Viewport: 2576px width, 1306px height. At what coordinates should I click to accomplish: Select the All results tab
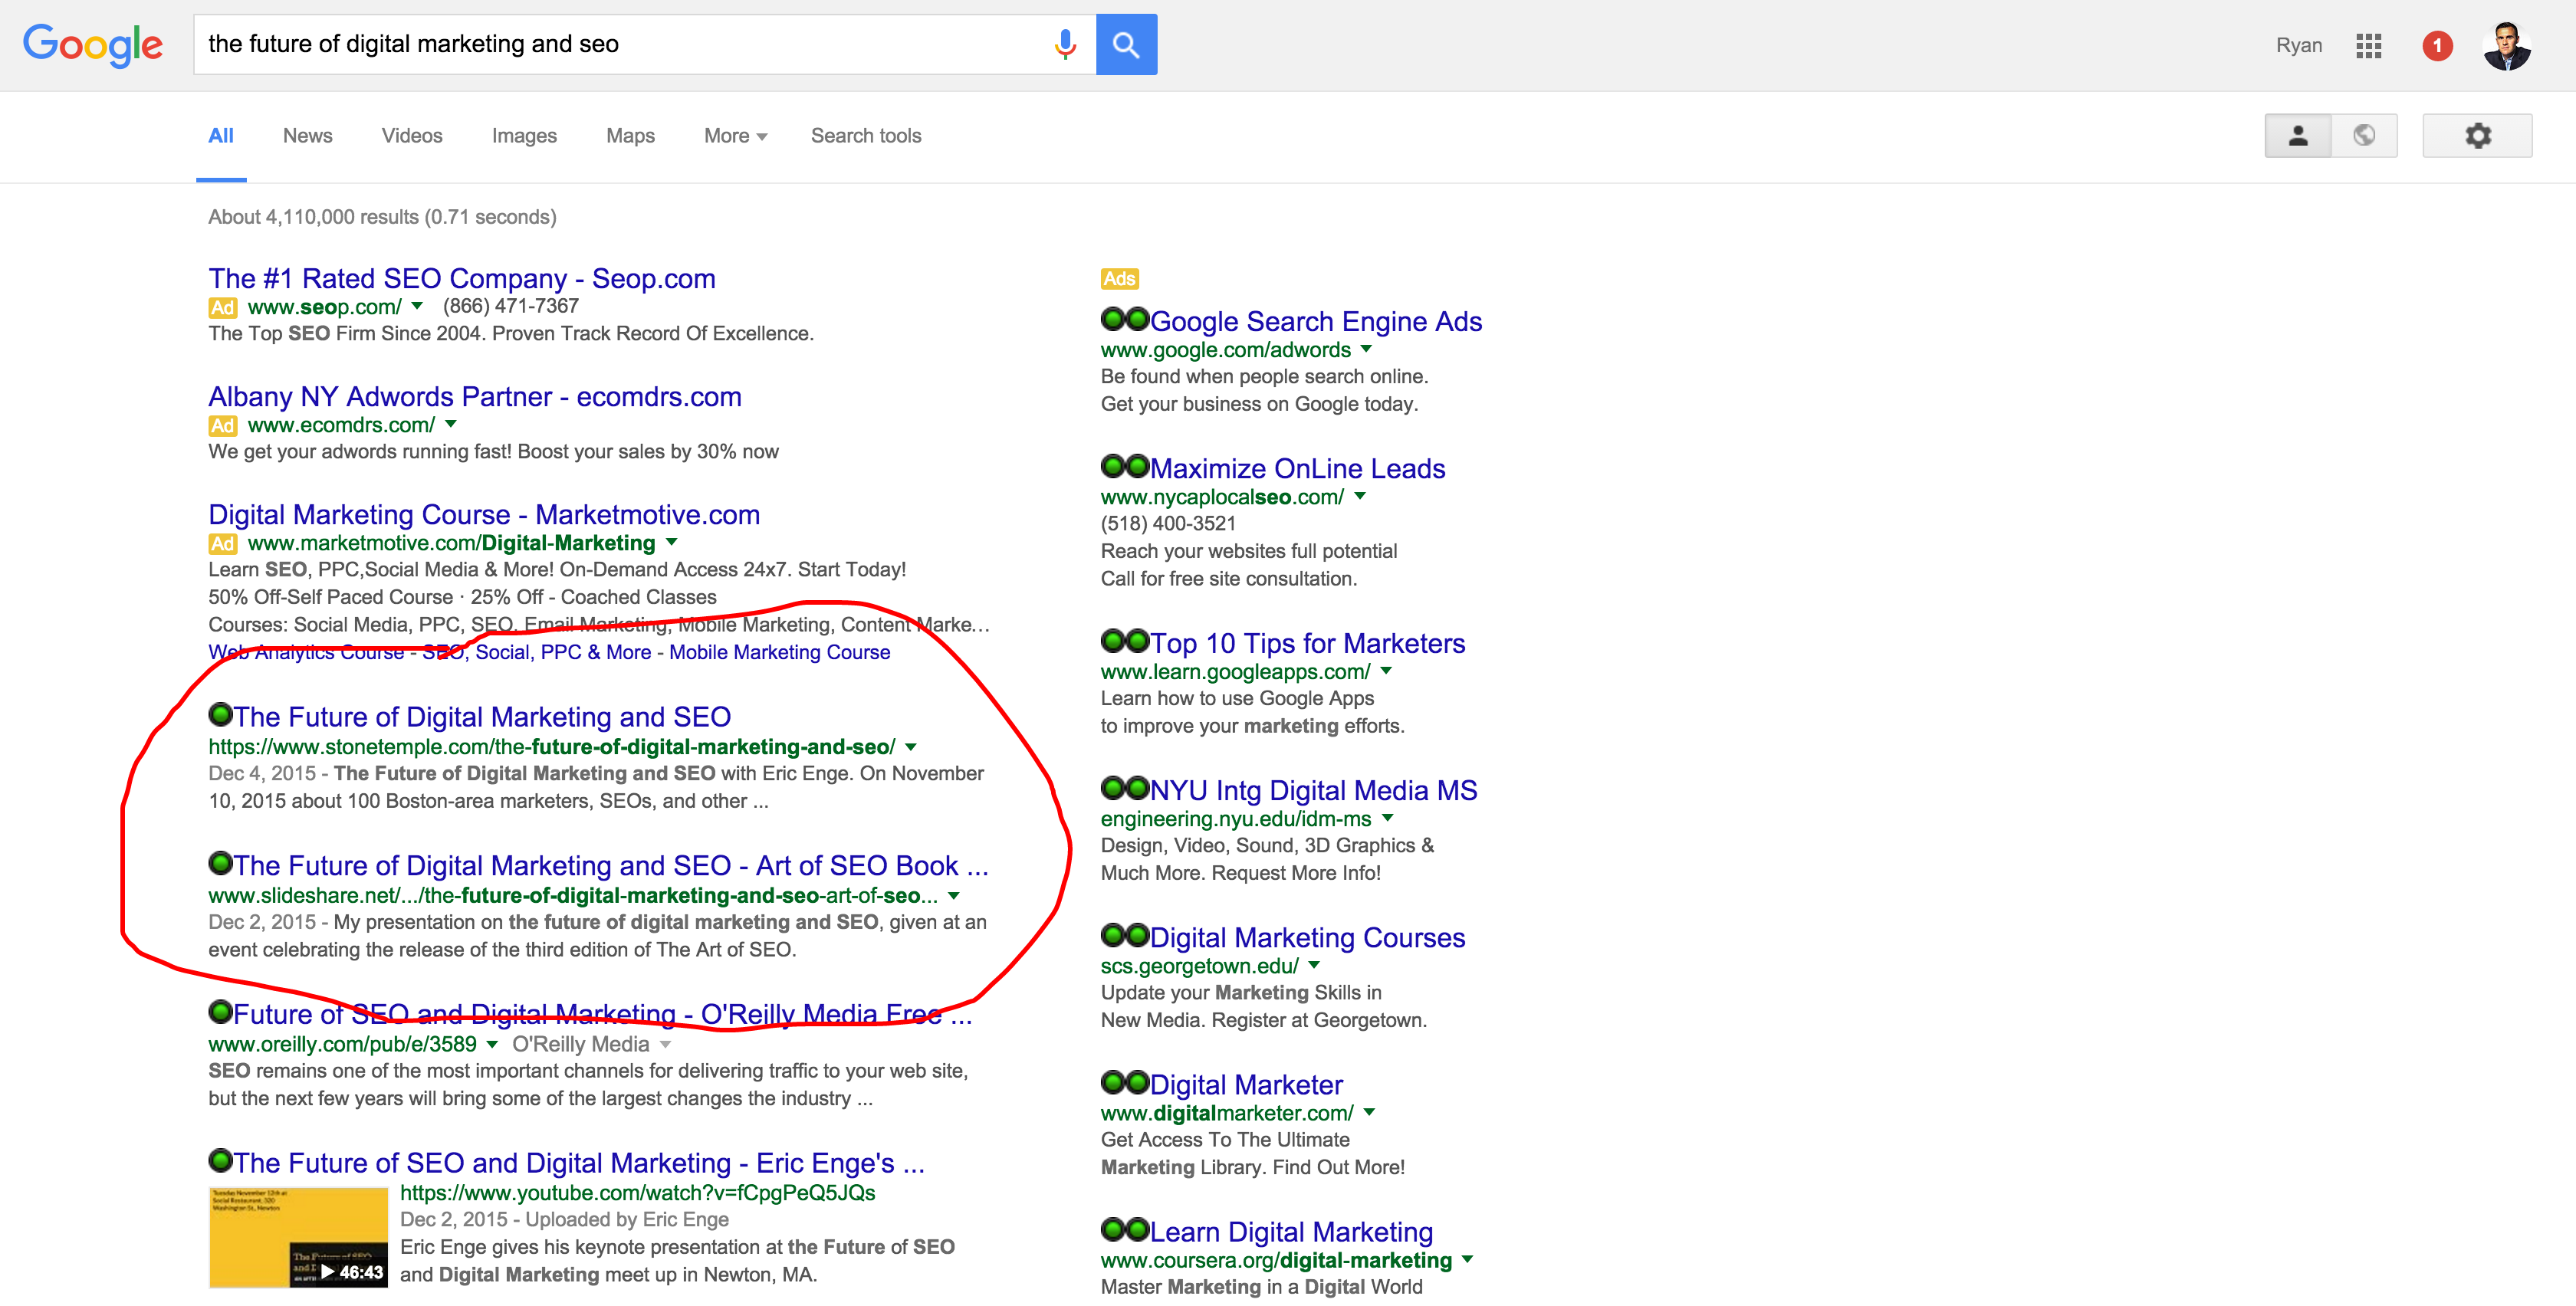point(221,136)
